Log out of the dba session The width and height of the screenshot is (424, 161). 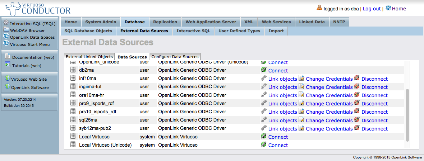click(x=372, y=9)
